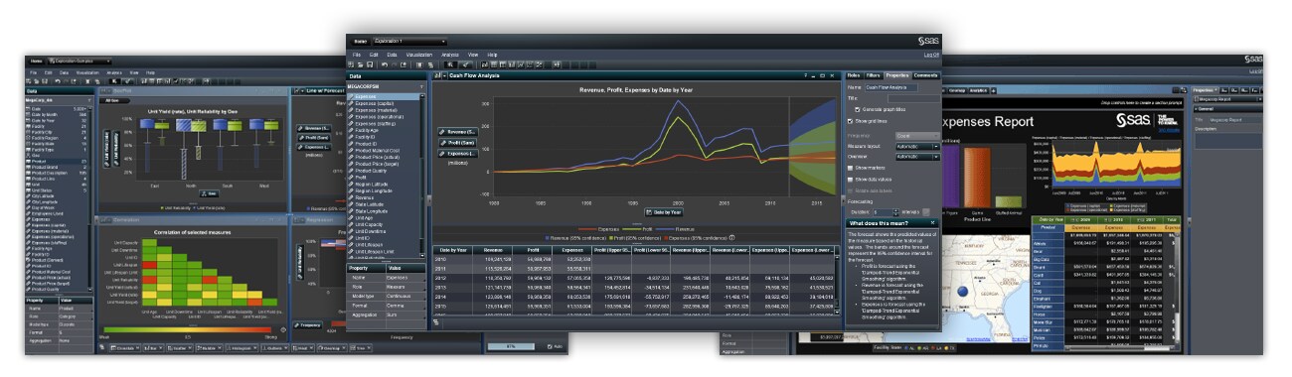This screenshot has width=1292, height=377.
Task: Click the Open folder icon in center toolbar
Action: point(361,64)
